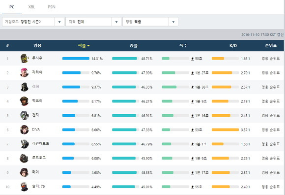This screenshot has height=195, width=285.
Task: Click the flame icon beside 1분 17초
Action: point(193,173)
